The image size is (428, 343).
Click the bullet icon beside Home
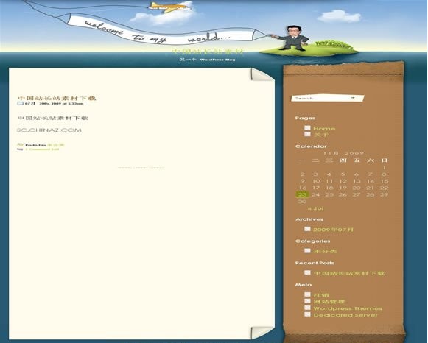click(x=307, y=127)
